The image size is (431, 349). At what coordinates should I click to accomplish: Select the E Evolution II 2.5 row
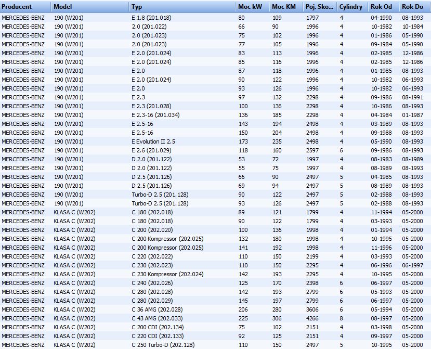[215, 141]
